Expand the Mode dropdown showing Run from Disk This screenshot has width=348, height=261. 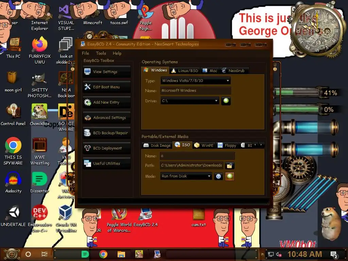[x=186, y=176]
